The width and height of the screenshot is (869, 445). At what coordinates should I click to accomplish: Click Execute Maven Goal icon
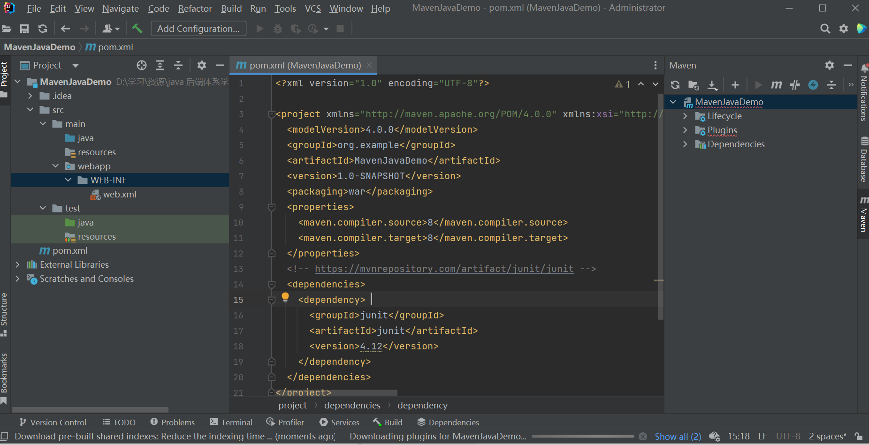click(777, 85)
